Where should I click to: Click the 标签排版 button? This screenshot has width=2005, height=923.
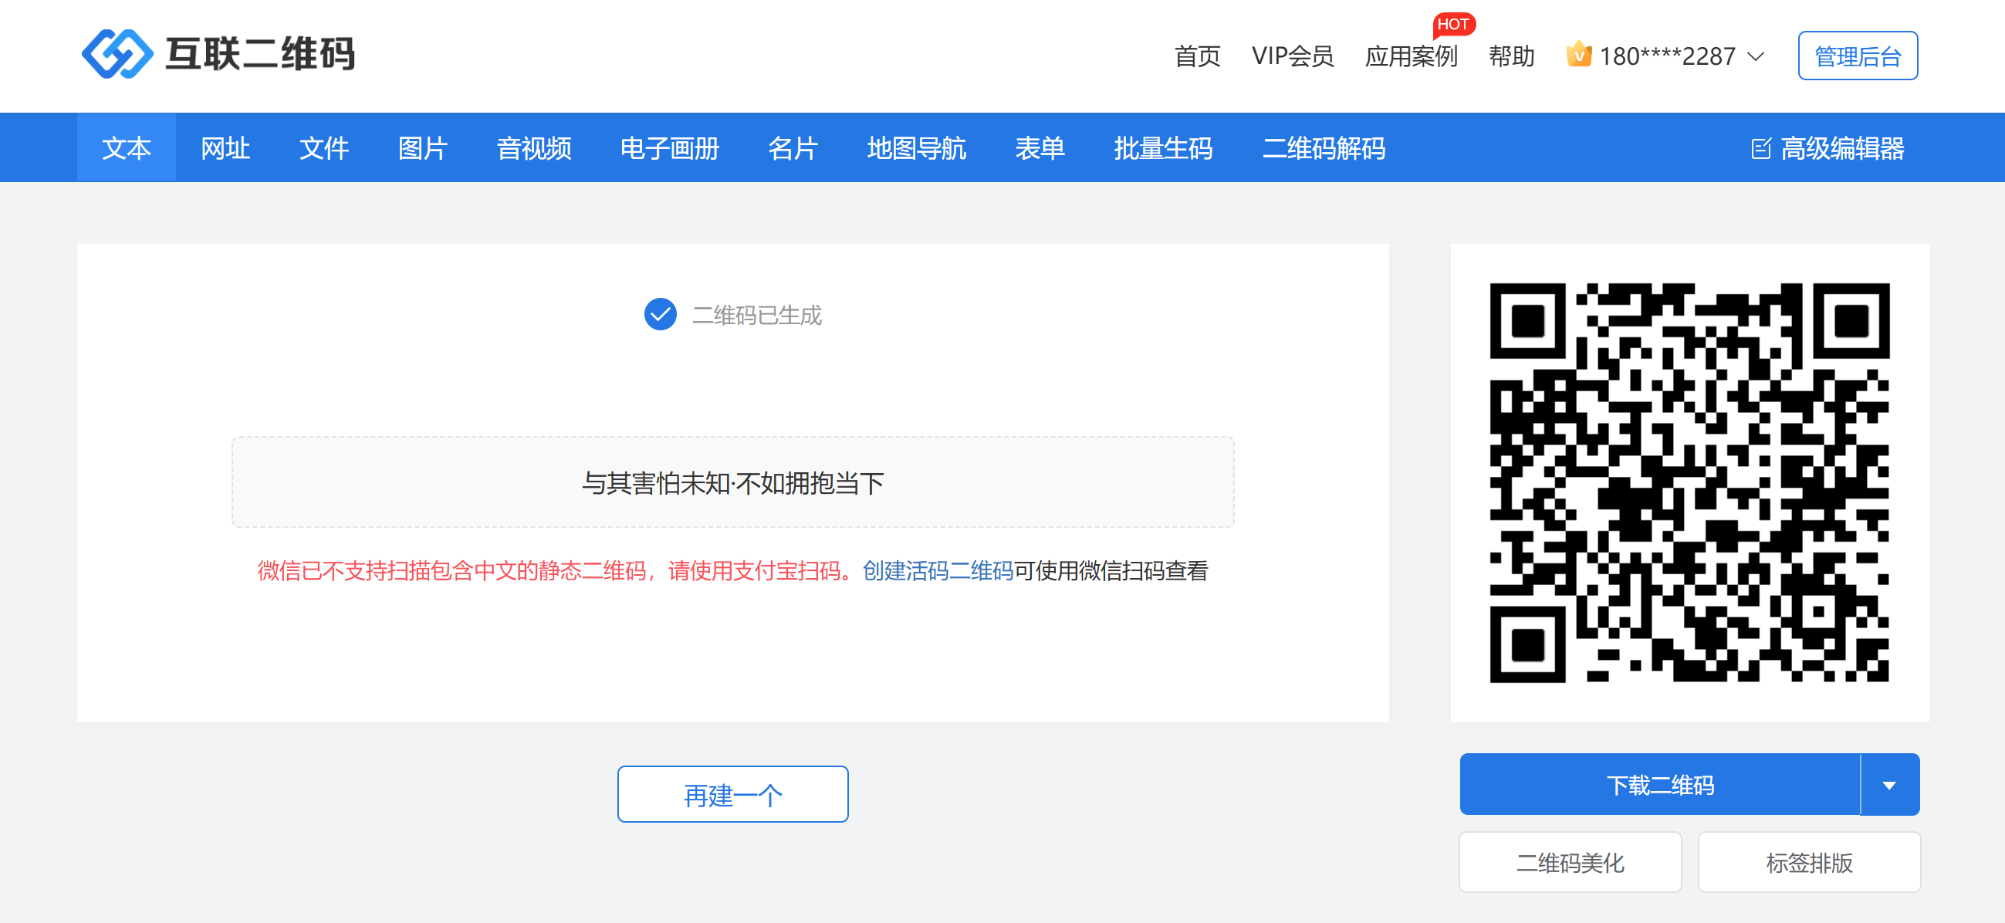1809,862
